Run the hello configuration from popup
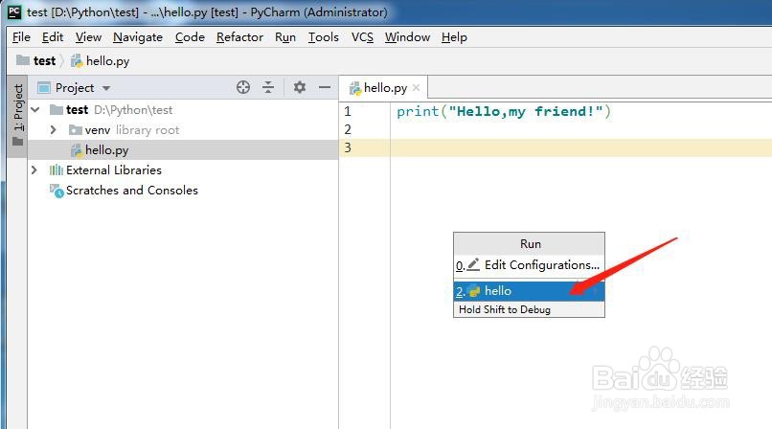 pos(529,291)
